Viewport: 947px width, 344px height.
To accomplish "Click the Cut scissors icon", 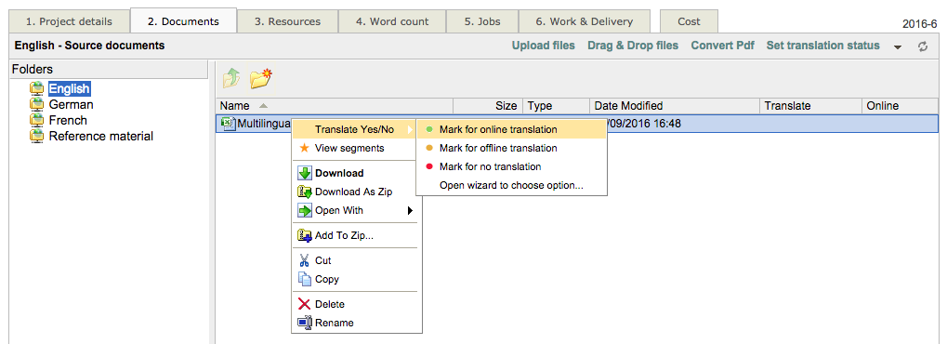I will tap(305, 260).
